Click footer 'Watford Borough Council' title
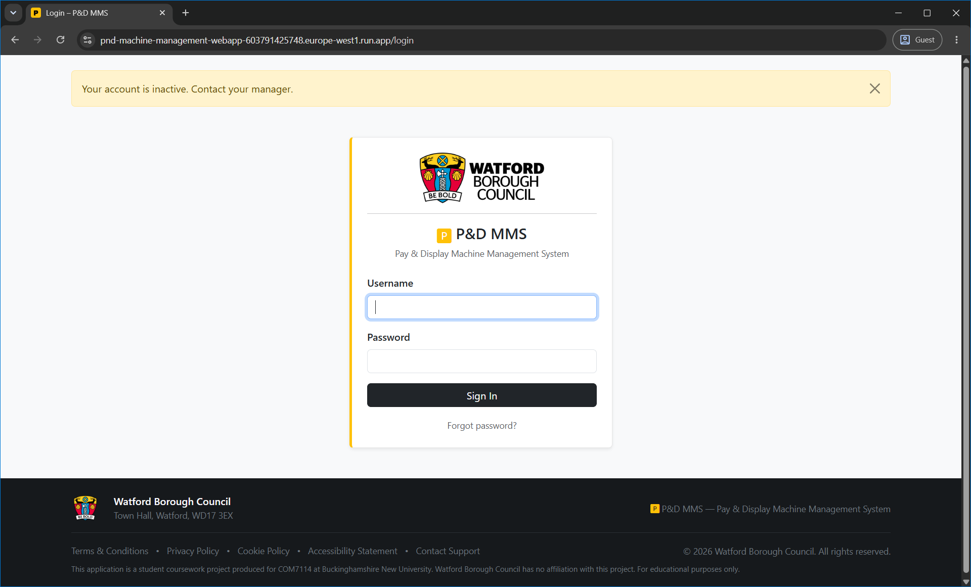 [172, 502]
